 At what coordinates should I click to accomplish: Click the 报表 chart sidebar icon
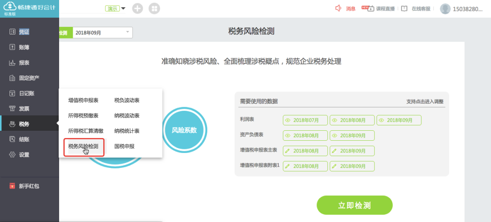[12, 63]
